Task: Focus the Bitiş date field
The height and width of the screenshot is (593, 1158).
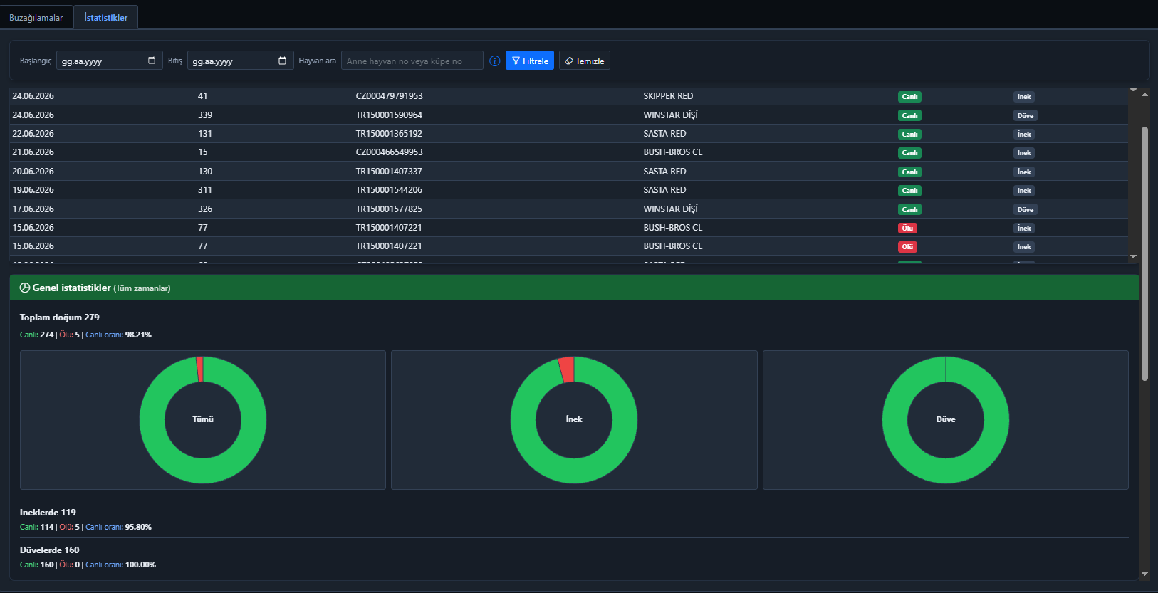Action: coord(241,61)
